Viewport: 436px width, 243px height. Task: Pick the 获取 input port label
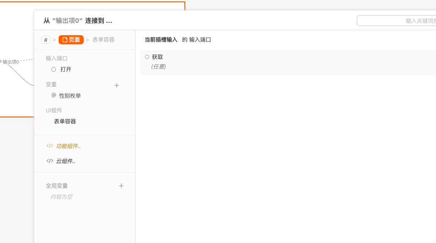pos(157,57)
